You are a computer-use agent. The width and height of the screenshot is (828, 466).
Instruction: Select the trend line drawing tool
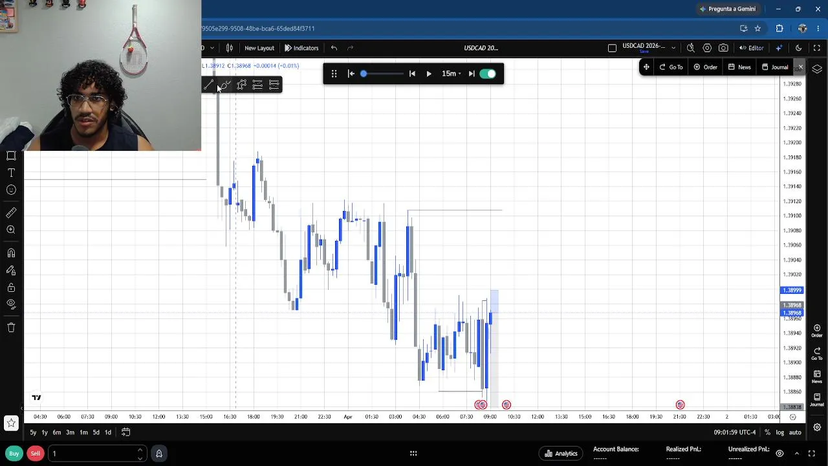208,85
